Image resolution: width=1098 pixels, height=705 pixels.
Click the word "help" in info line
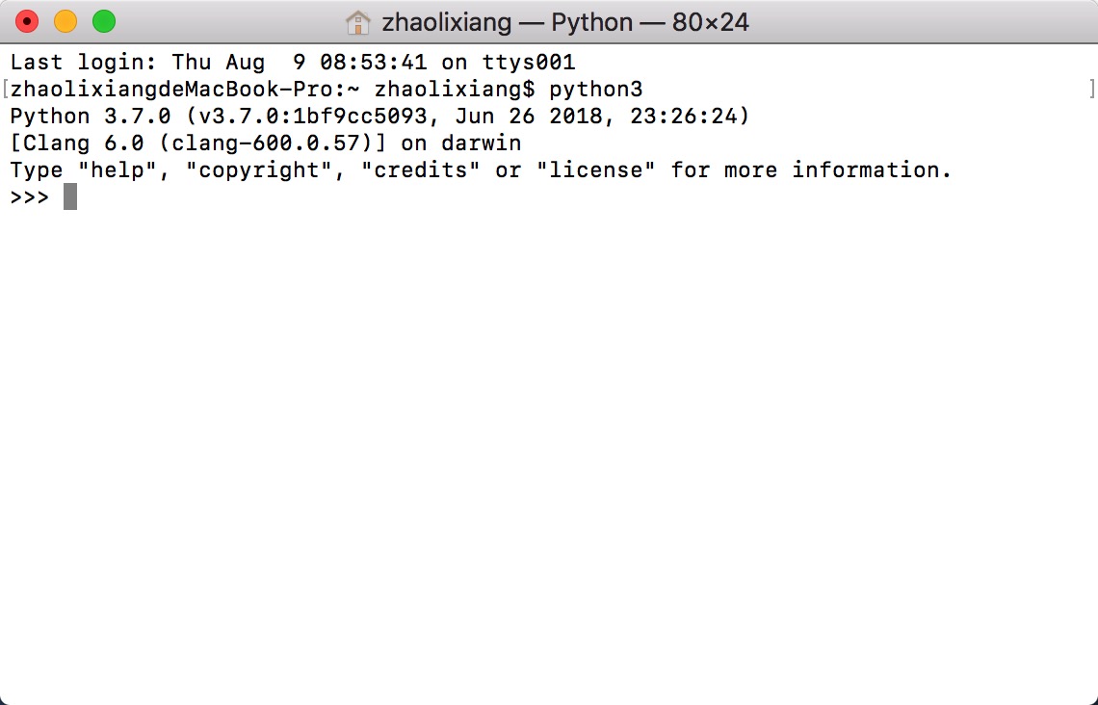click(117, 170)
